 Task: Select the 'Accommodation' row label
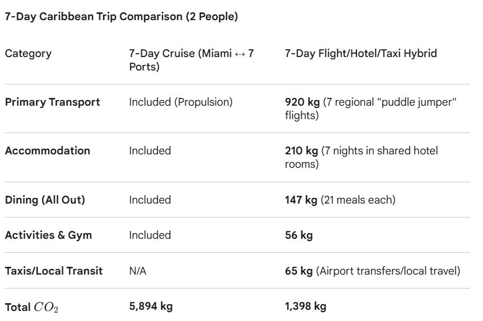48,150
